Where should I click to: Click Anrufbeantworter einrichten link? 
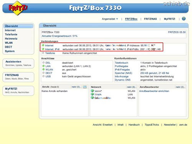tap(154, 91)
